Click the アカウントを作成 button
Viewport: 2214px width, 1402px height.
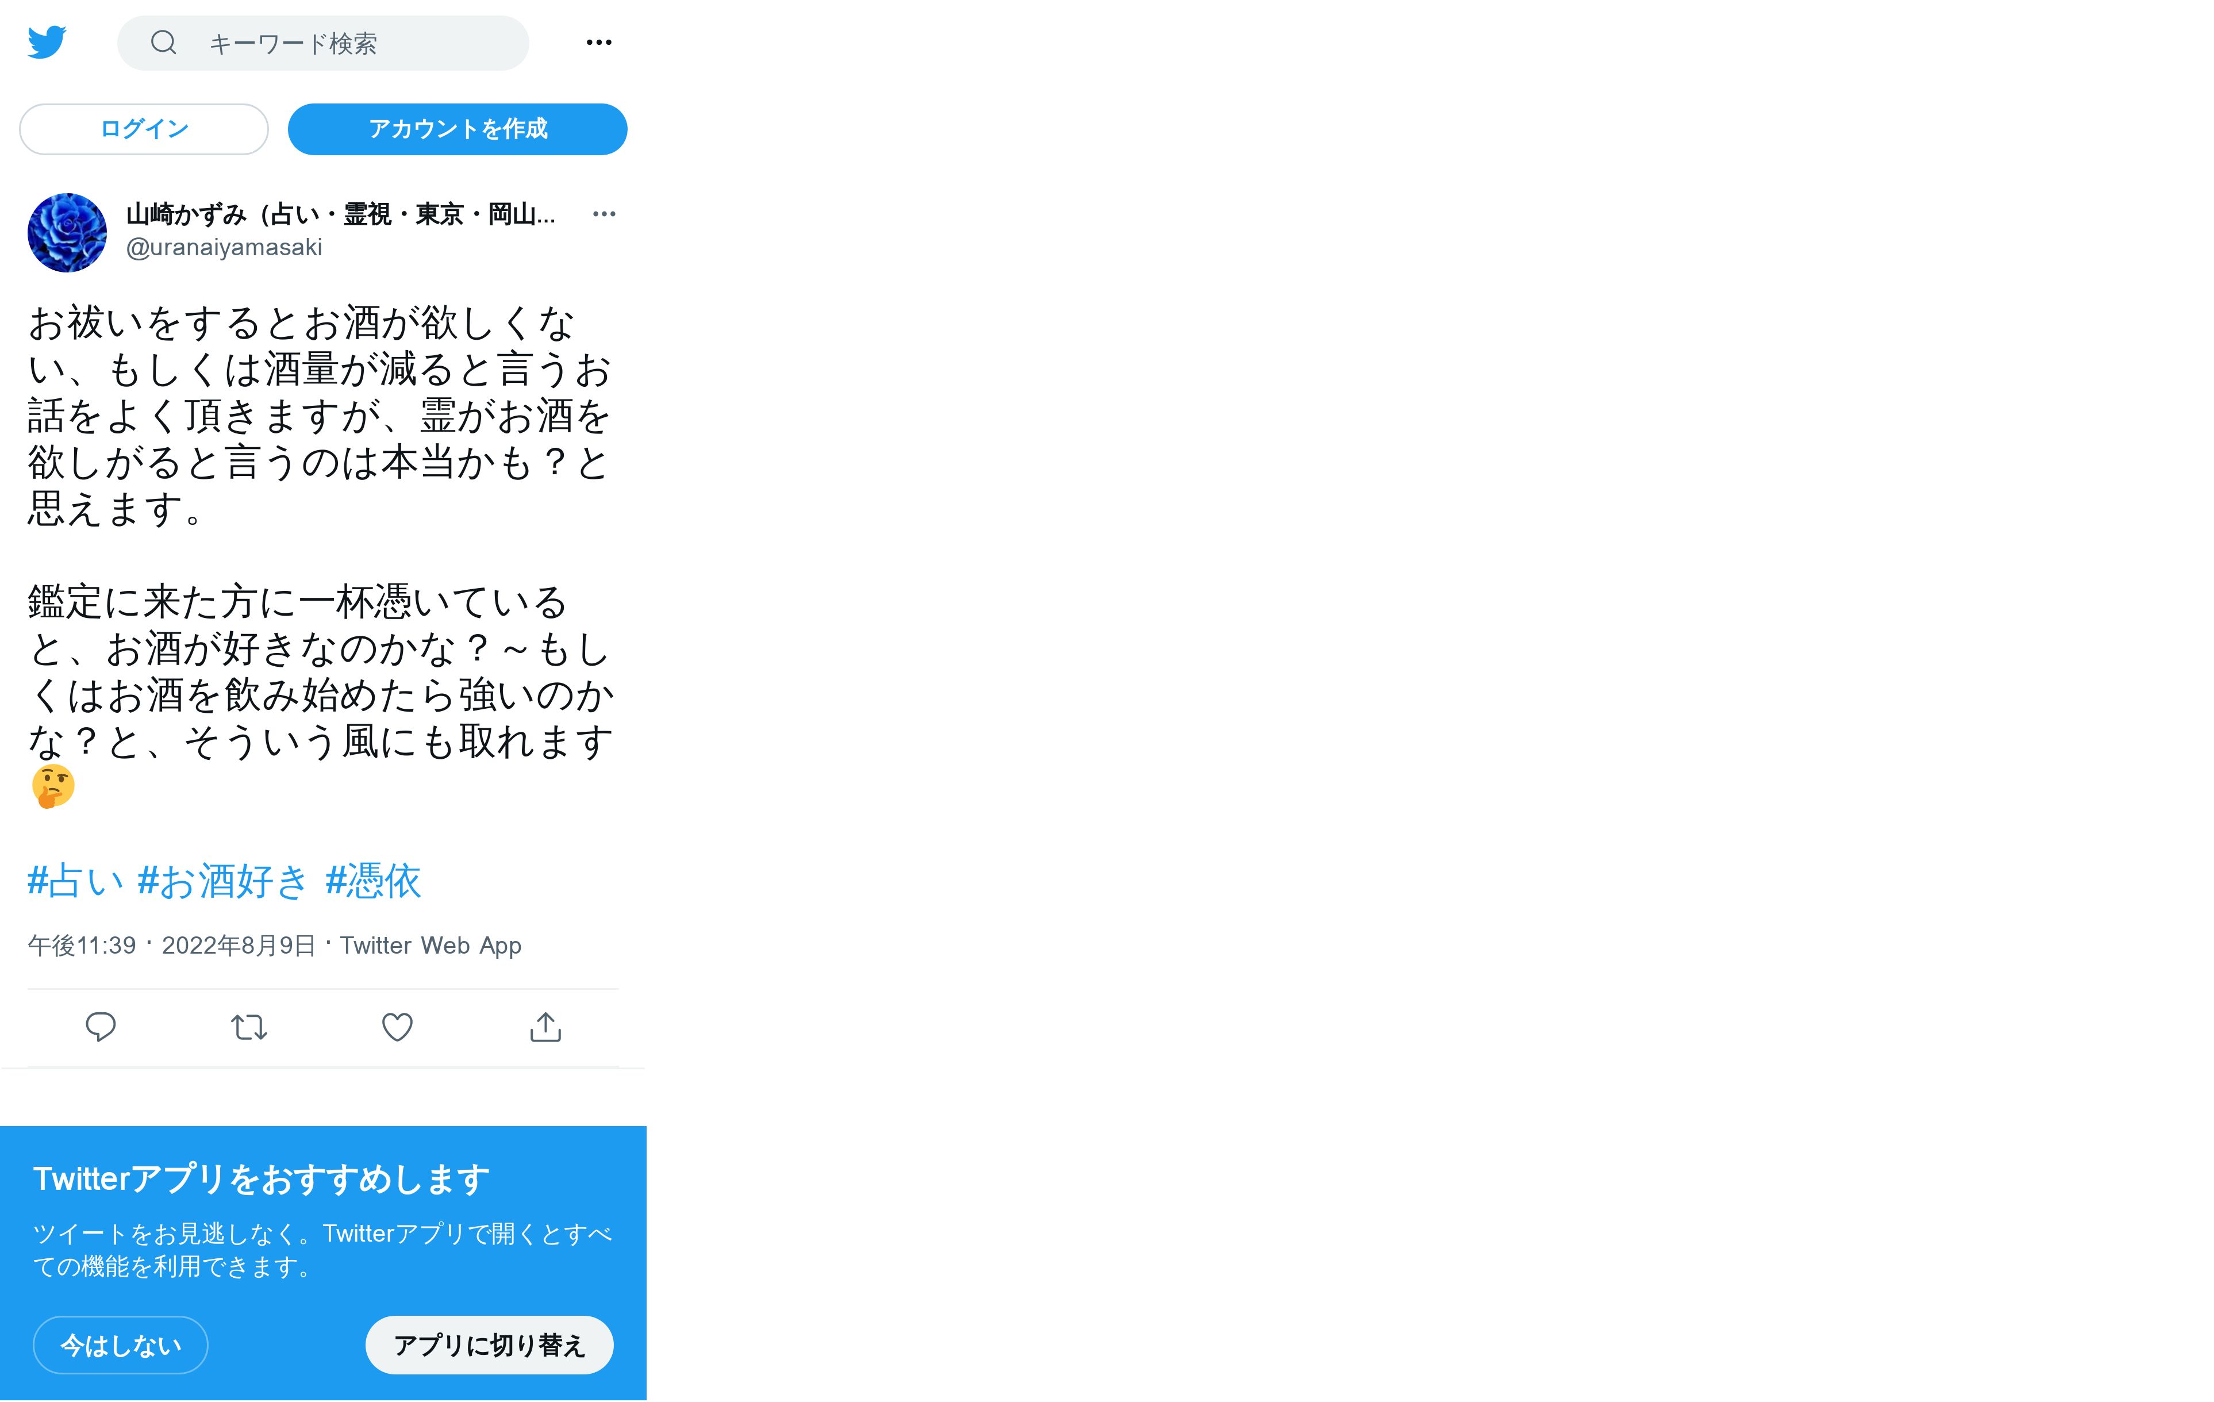click(x=458, y=129)
